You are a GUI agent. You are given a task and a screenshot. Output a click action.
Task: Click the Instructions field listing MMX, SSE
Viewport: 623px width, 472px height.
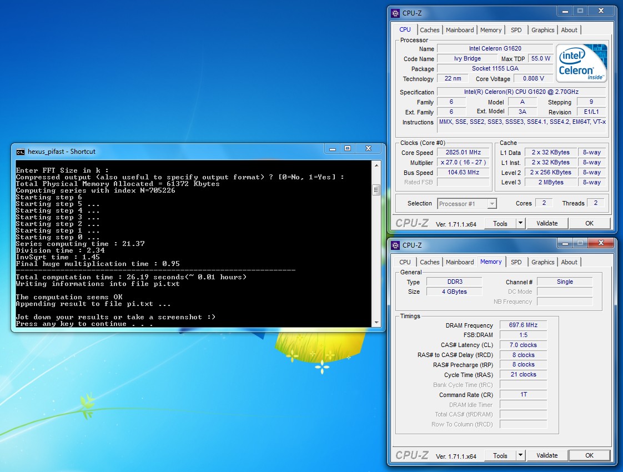[522, 125]
